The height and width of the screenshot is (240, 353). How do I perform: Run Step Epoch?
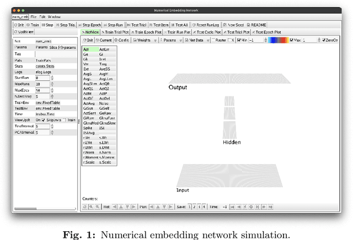[89, 25]
